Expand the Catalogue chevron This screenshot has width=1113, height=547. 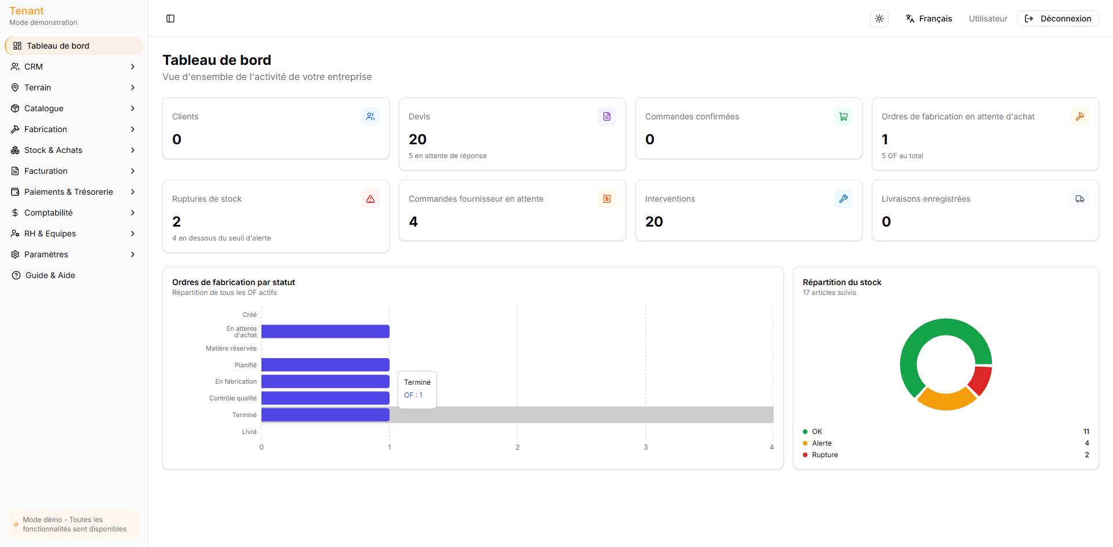(133, 108)
